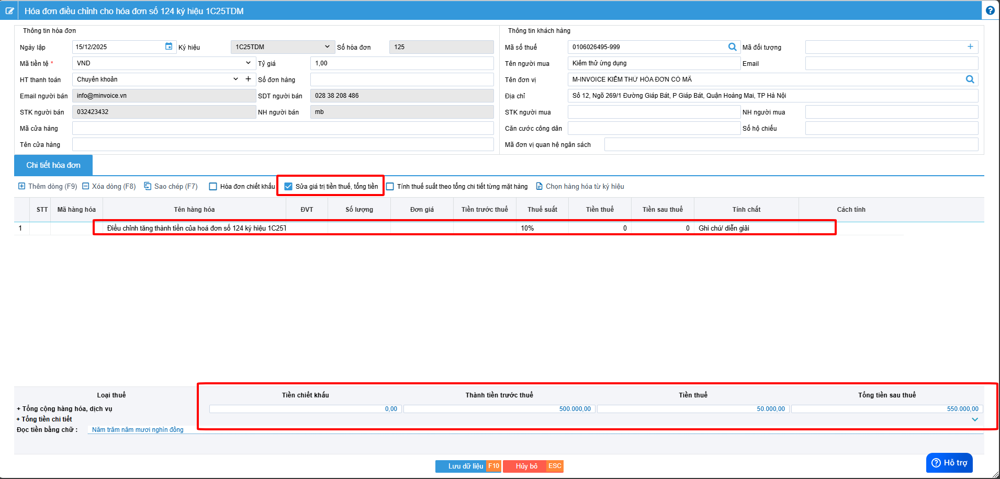Image resolution: width=1000 pixels, height=479 pixels.
Task: Expand totals with the bottom-right chevron
Action: pos(975,419)
